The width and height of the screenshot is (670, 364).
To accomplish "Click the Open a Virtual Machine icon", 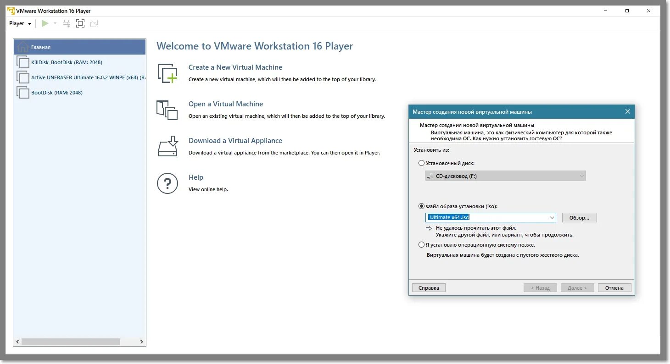I will pos(167,110).
